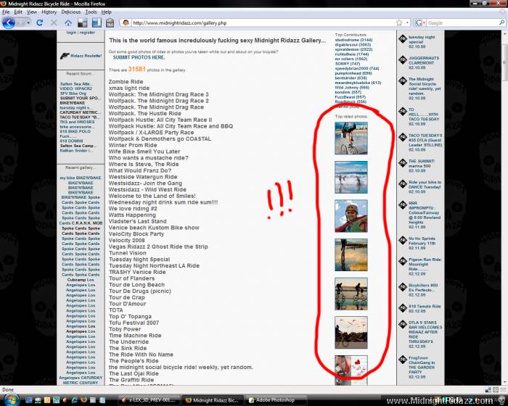Open the Delicious bookmarks checkerboard icon

click(x=82, y=22)
